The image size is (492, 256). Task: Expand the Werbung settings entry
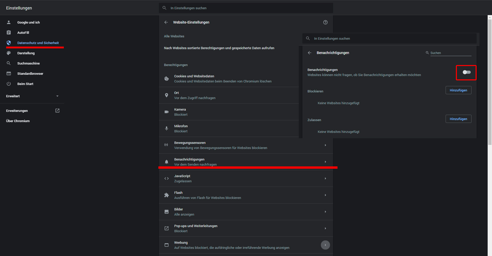(x=325, y=245)
